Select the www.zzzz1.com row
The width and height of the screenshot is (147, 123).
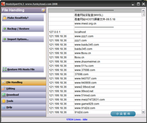pos(95,36)
